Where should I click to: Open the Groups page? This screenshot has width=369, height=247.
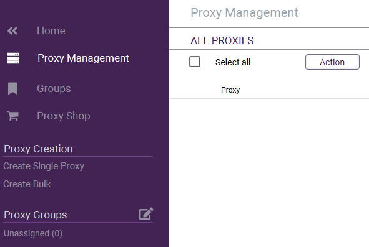(54, 89)
